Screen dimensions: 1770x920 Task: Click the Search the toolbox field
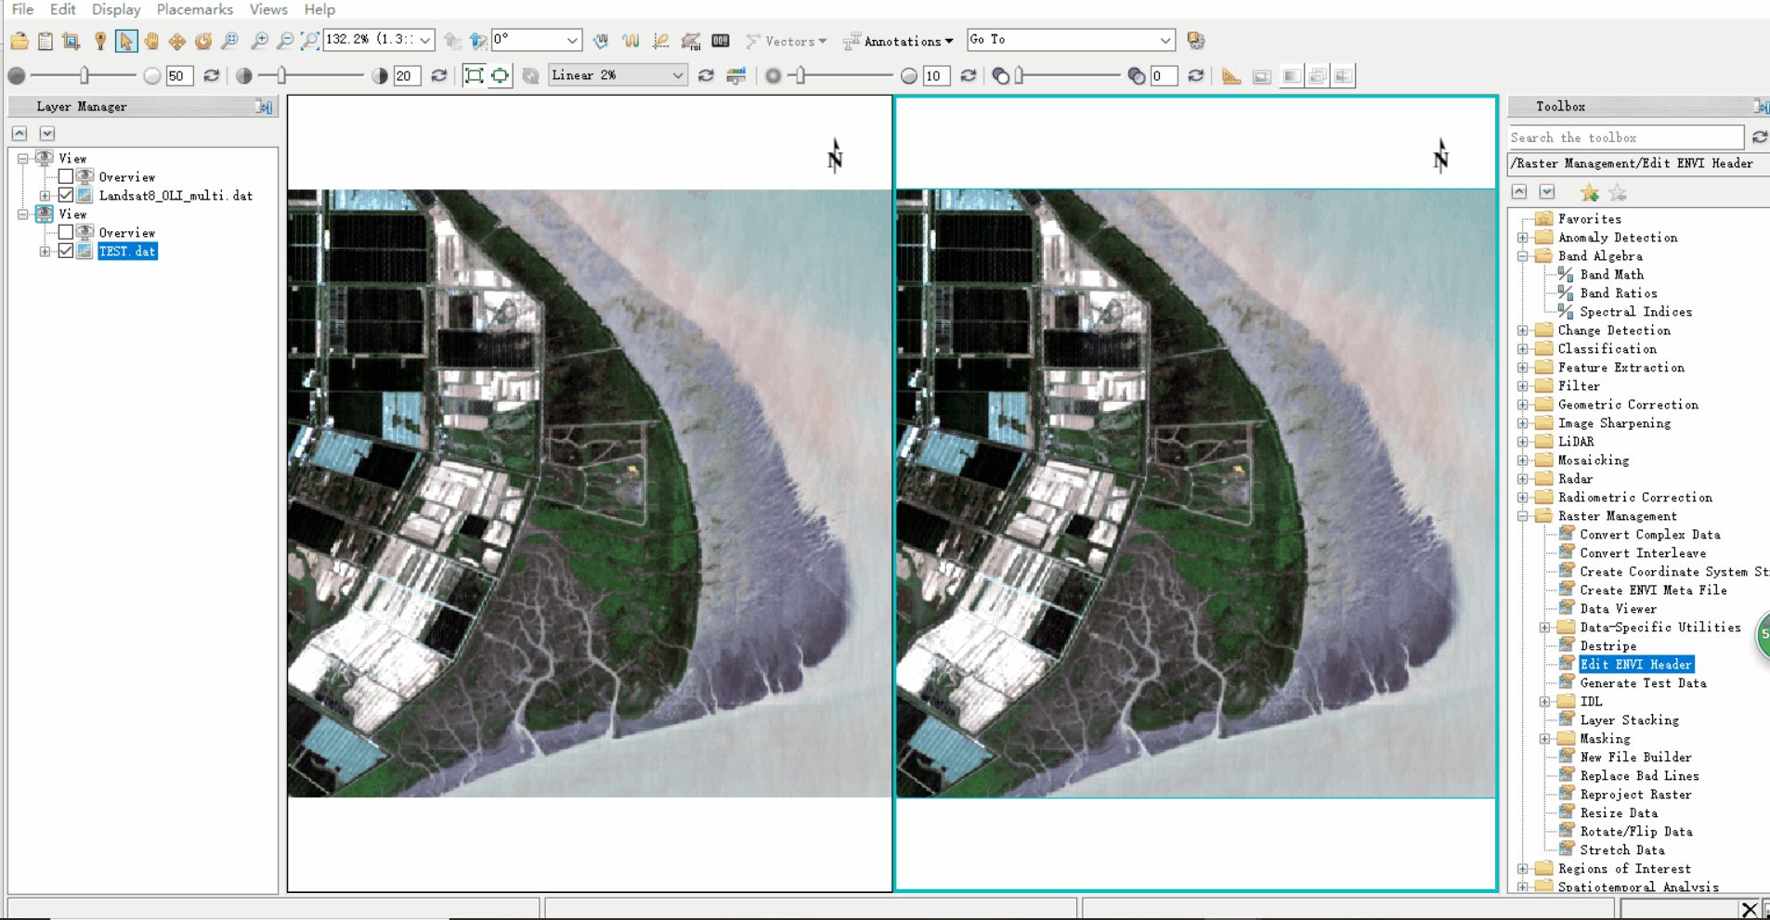pos(1626,137)
